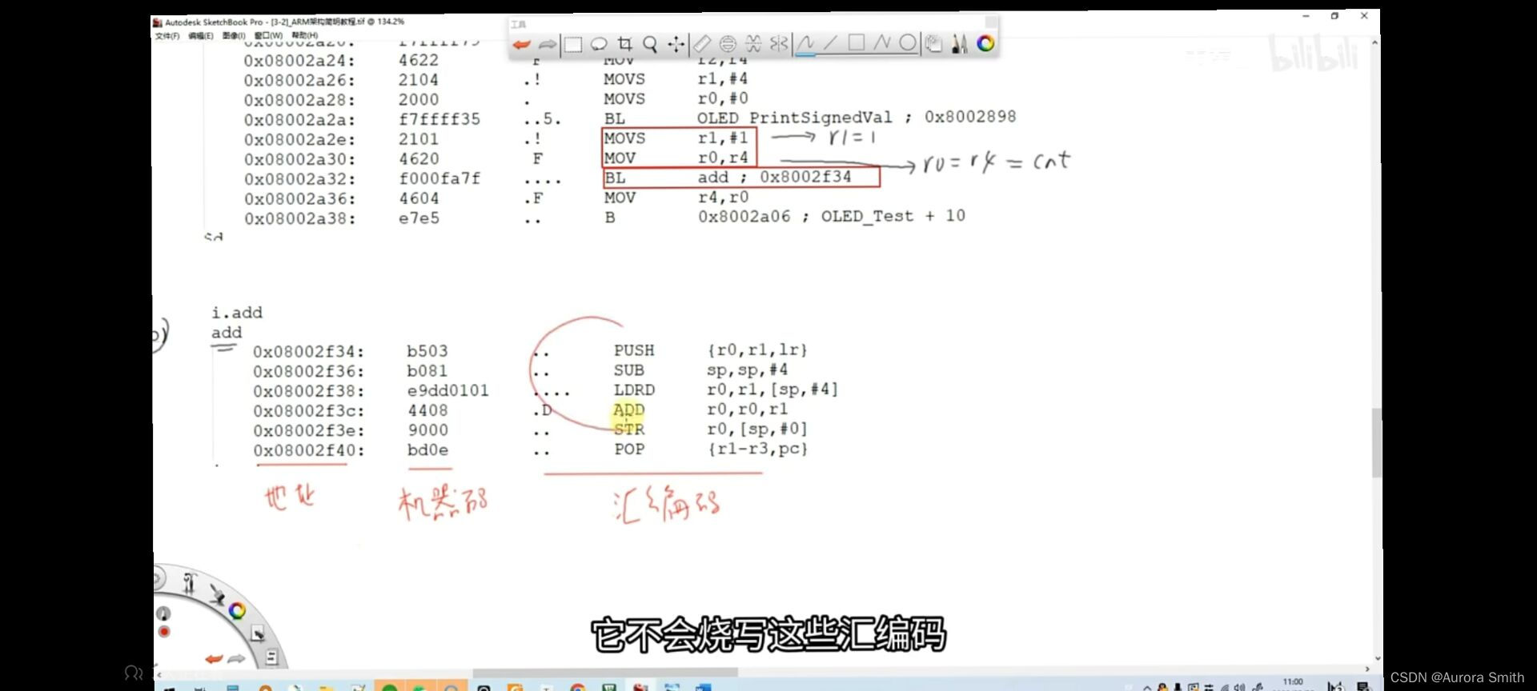The image size is (1537, 691).
Task: Open the 图像(I) Image menu
Action: pyautogui.click(x=234, y=36)
